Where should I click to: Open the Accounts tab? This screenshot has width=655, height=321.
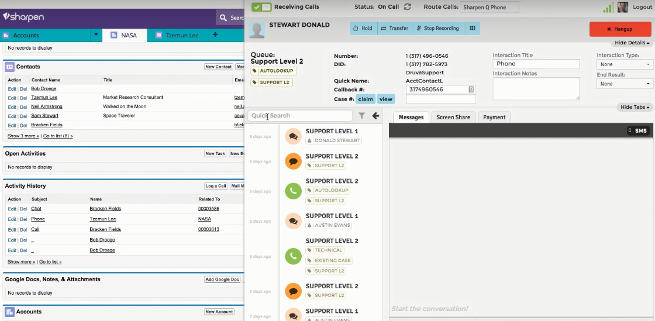click(45, 36)
